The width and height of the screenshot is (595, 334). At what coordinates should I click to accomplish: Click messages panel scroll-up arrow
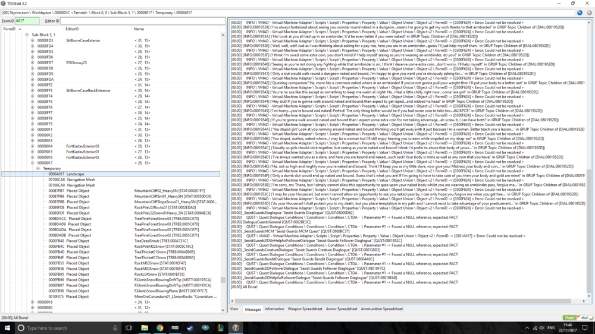(589, 23)
